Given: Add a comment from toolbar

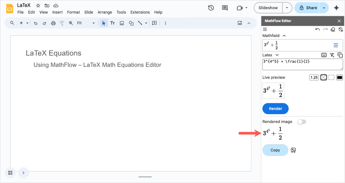Looking at the screenshot, I should [x=154, y=23].
